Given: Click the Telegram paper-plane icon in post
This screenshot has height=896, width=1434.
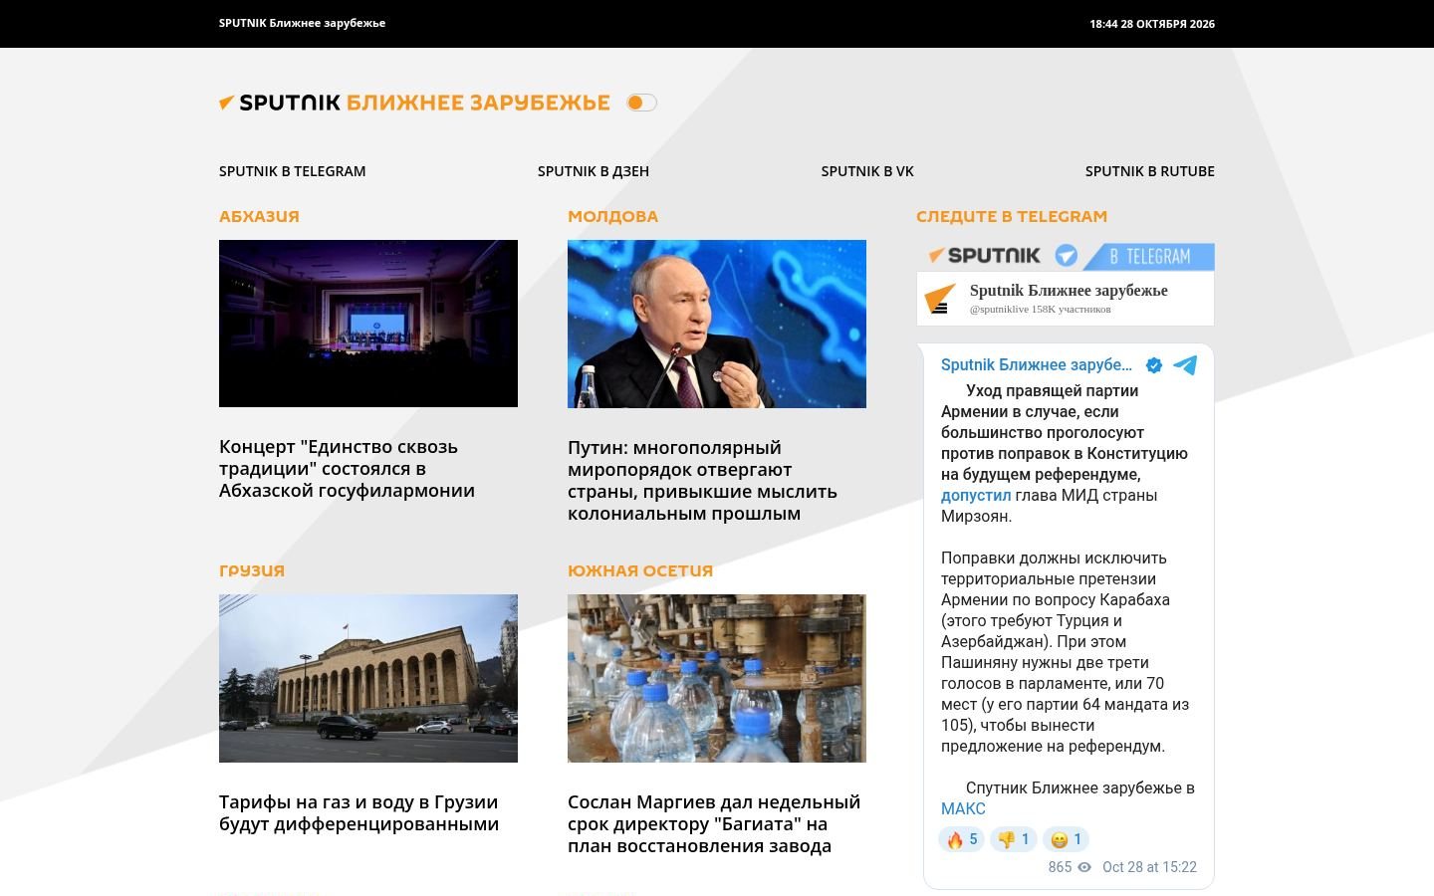Looking at the screenshot, I should click(1185, 365).
